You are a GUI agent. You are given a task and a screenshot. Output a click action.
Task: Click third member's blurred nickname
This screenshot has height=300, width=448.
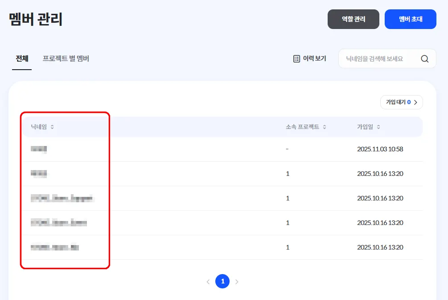[x=62, y=198]
